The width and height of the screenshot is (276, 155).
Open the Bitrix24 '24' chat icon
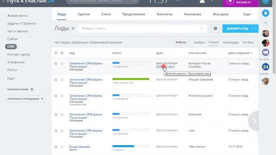click(266, 67)
